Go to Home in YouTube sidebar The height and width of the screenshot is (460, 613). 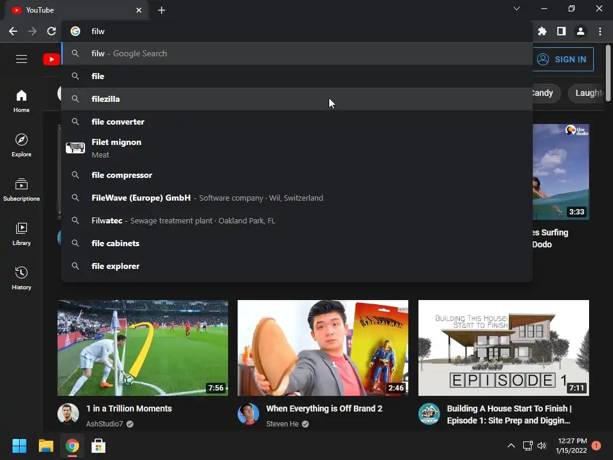click(x=22, y=101)
